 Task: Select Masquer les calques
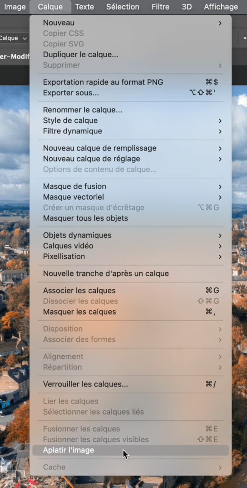[131, 312]
